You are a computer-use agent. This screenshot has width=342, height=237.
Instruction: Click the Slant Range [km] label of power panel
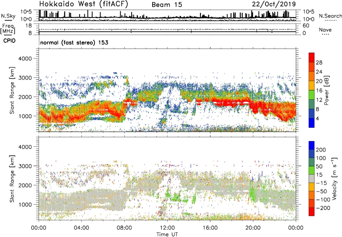[12, 90]
